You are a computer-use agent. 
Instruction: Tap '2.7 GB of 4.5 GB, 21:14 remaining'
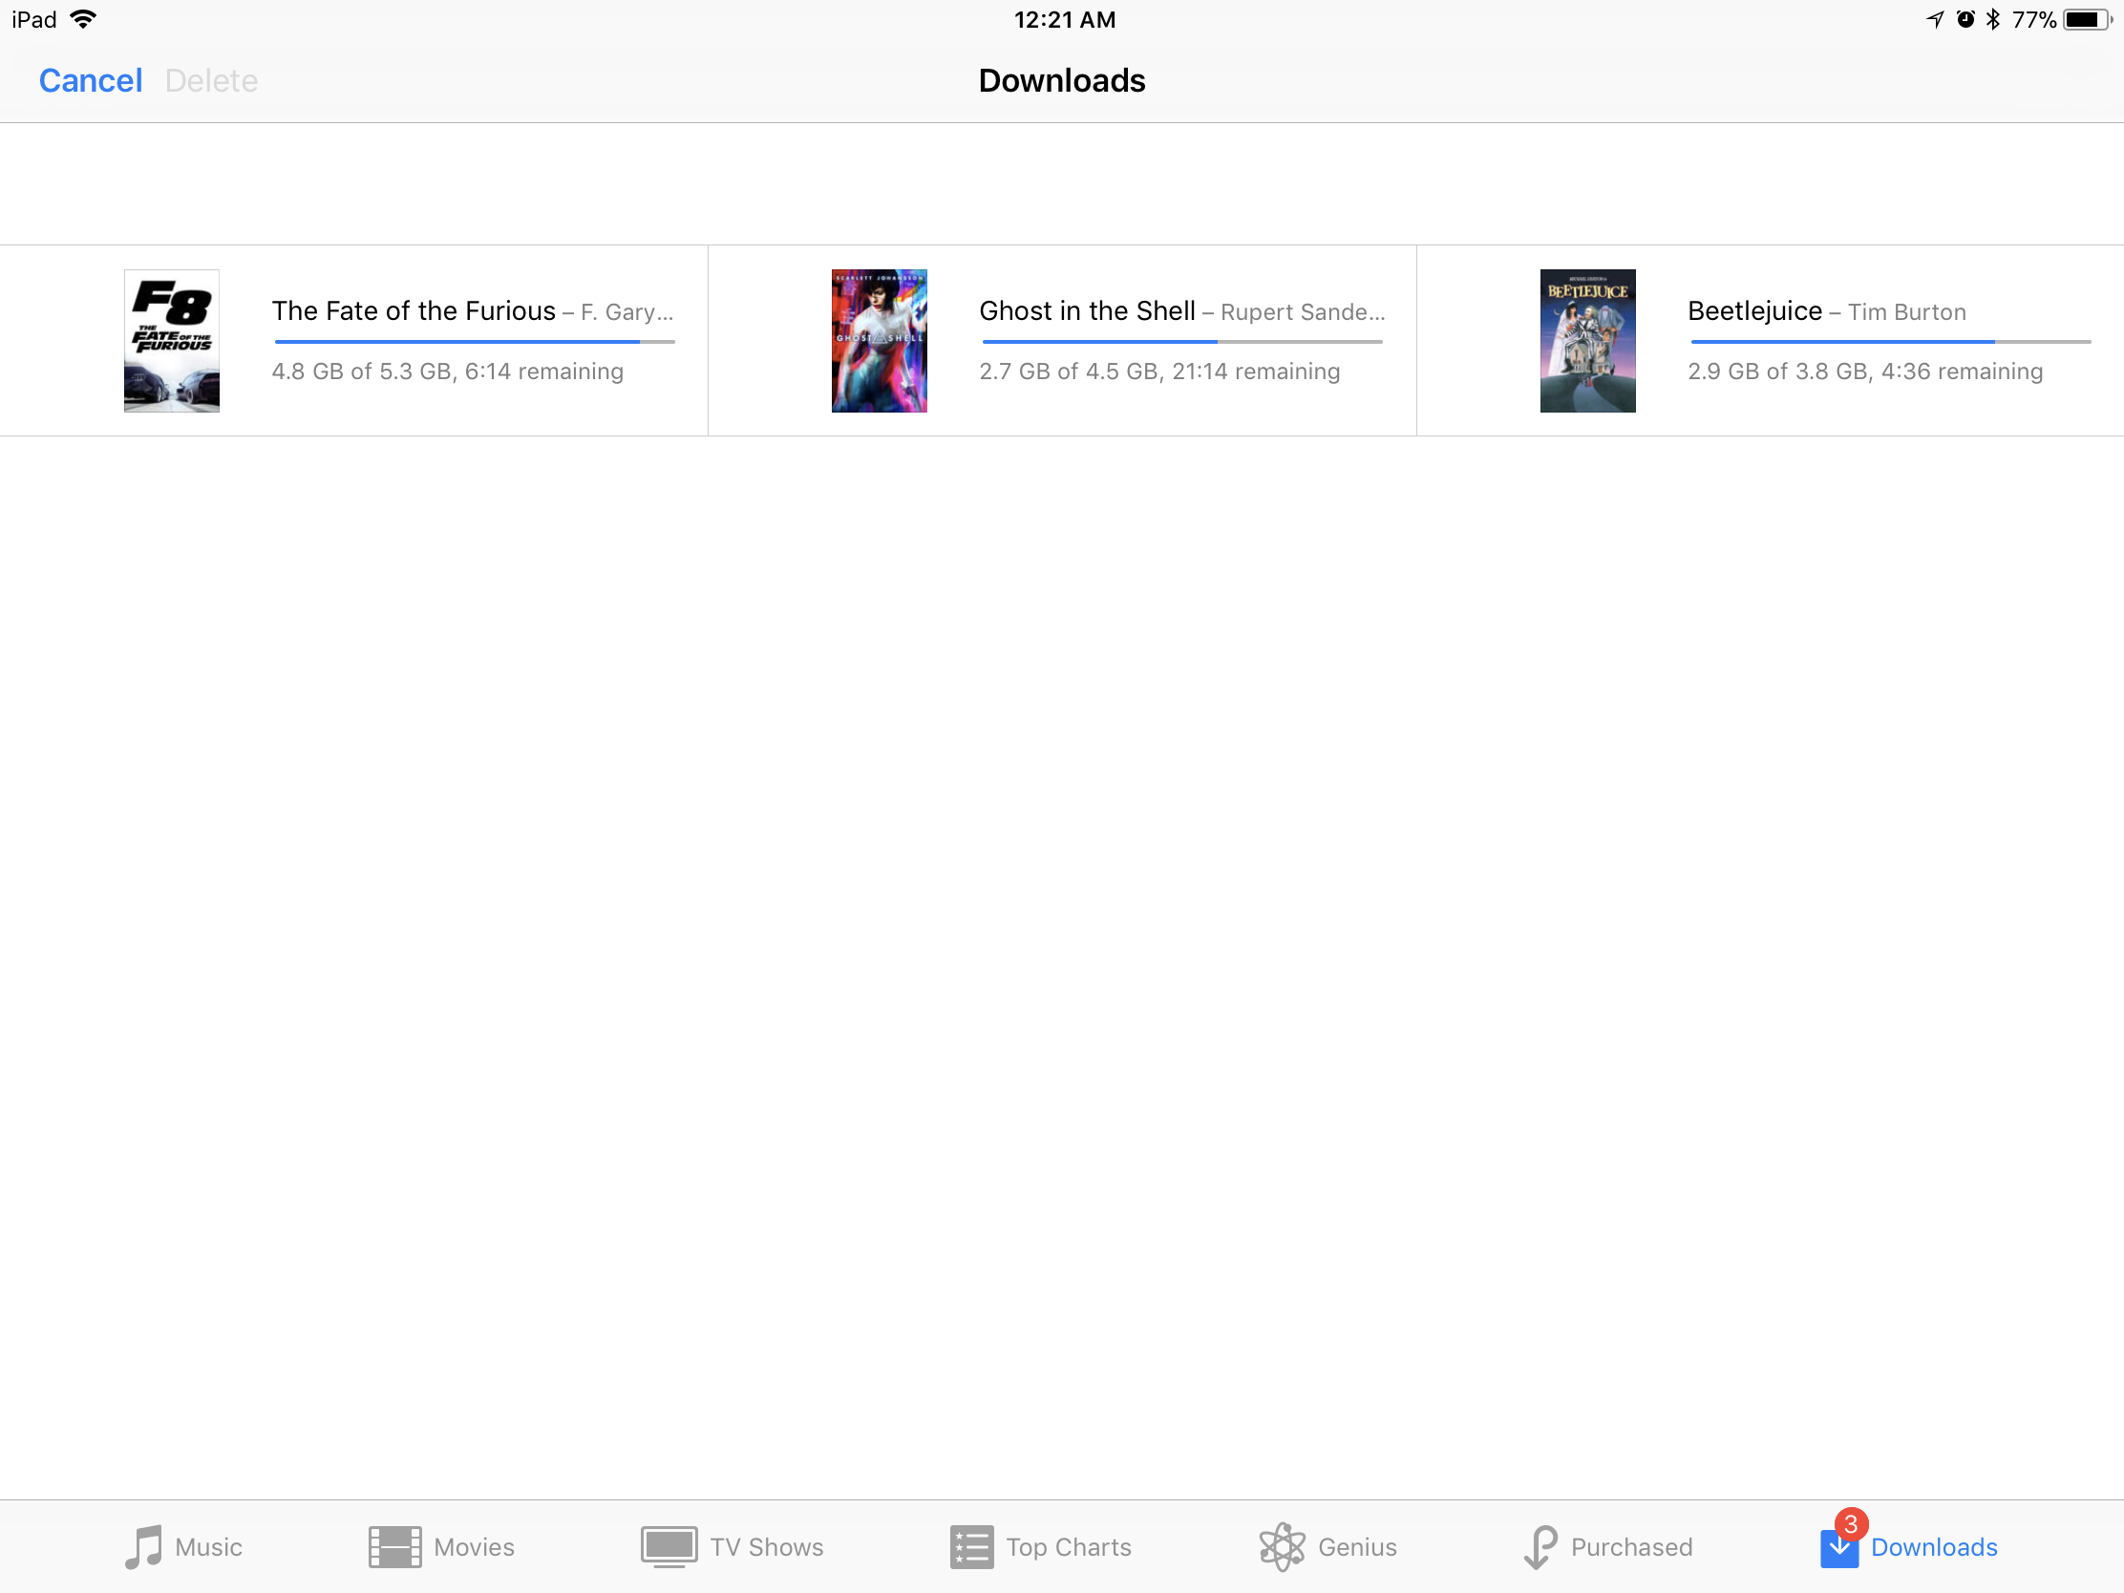tap(1159, 372)
